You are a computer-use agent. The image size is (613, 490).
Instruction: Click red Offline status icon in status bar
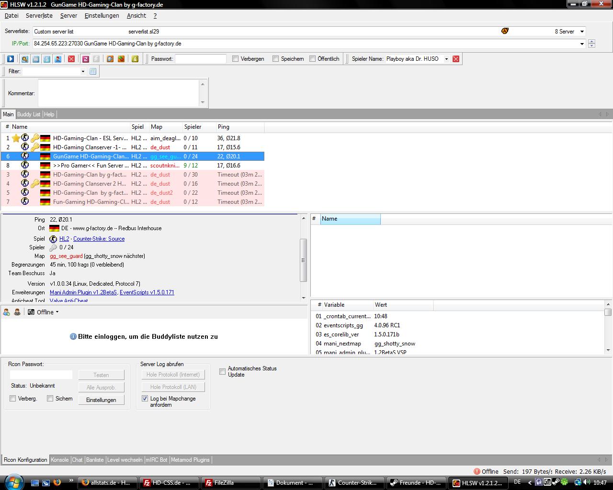point(477,471)
